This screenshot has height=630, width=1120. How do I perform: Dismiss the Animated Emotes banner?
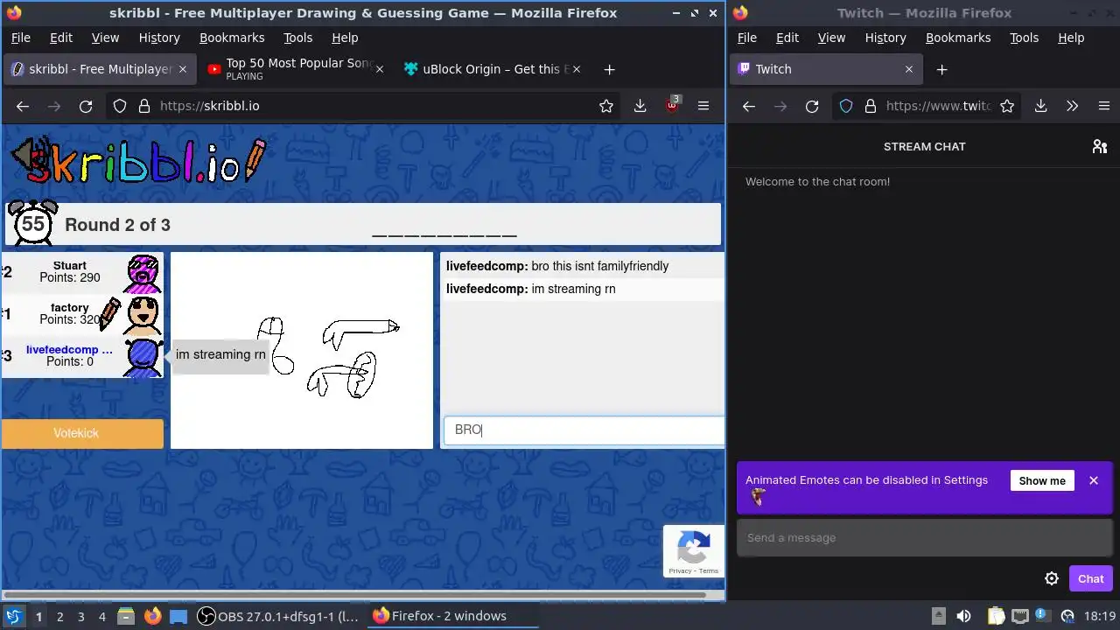(x=1093, y=480)
